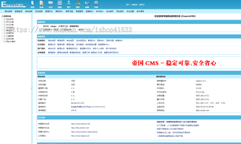241x144 pixels.
Task: Select 后台地图 in the submenu bar
Action: click(x=130, y=11)
